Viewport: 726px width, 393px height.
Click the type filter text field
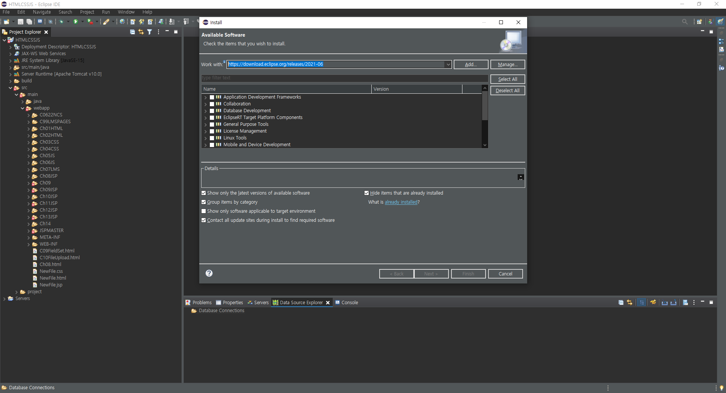point(344,78)
